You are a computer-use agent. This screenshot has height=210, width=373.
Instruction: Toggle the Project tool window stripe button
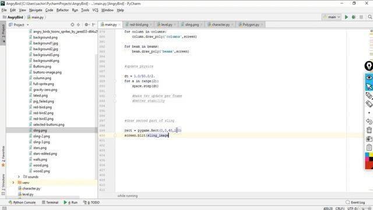[x=3, y=33]
